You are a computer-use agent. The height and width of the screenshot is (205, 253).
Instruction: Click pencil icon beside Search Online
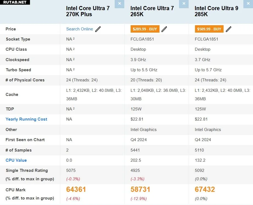pos(98,29)
